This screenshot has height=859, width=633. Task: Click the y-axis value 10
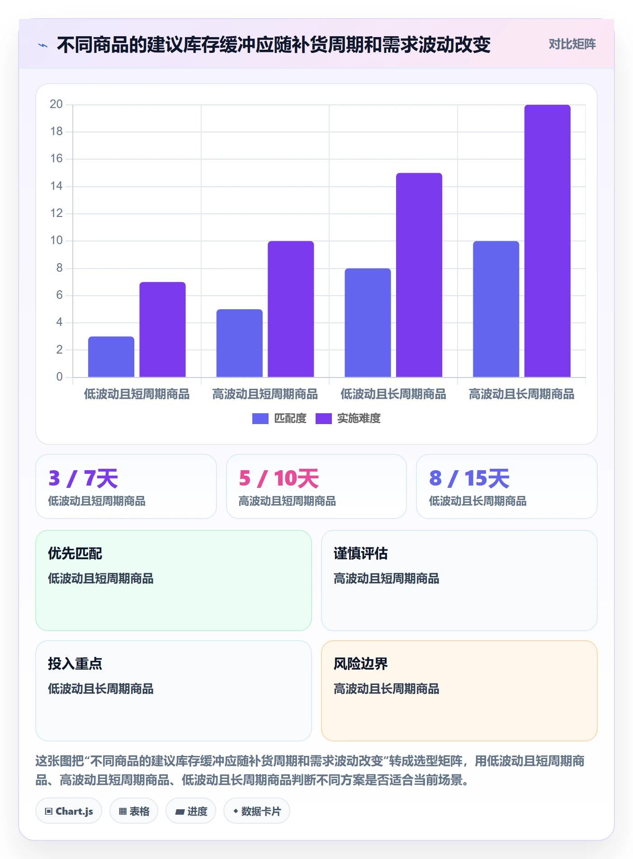point(57,241)
